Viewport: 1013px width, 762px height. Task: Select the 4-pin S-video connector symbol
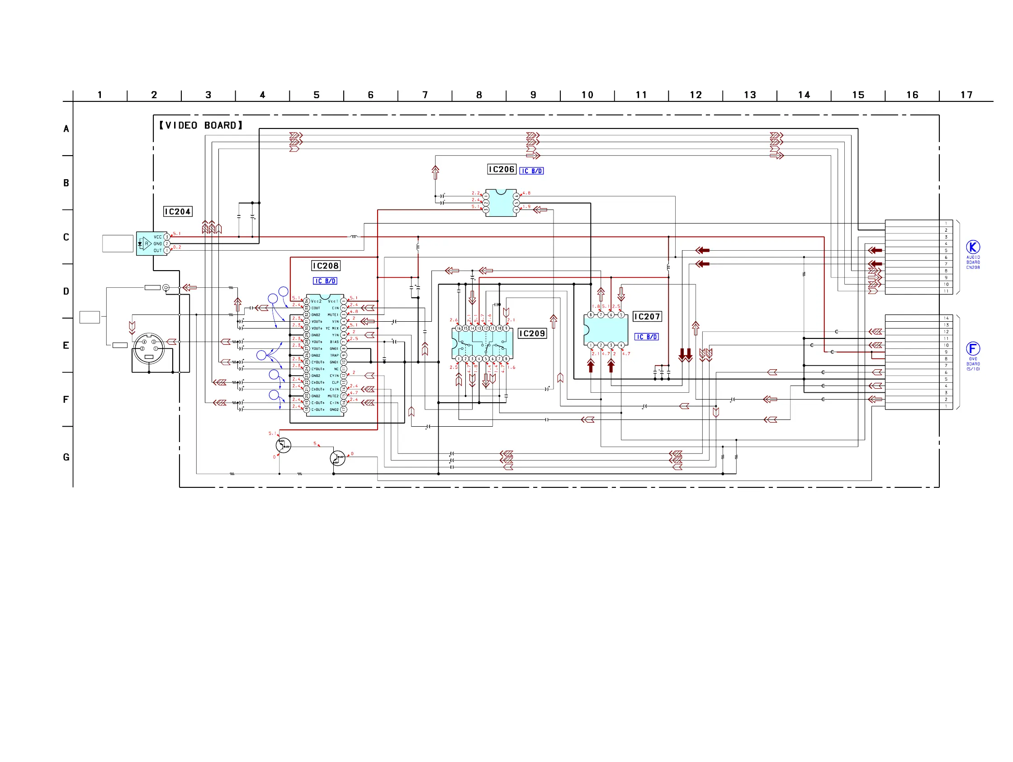[x=149, y=349]
